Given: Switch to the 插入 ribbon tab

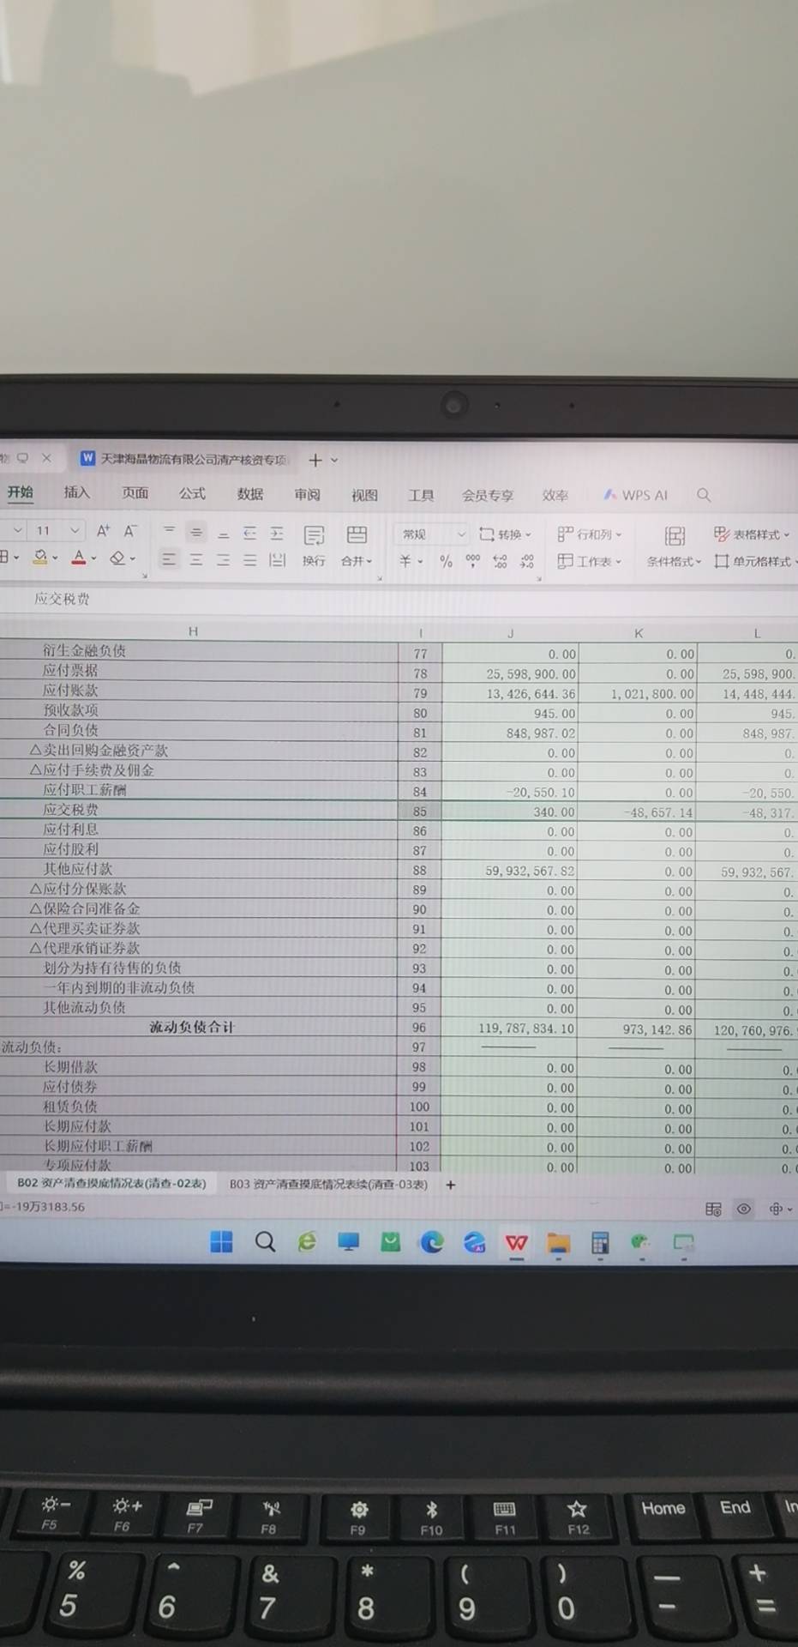Looking at the screenshot, I should tap(77, 492).
